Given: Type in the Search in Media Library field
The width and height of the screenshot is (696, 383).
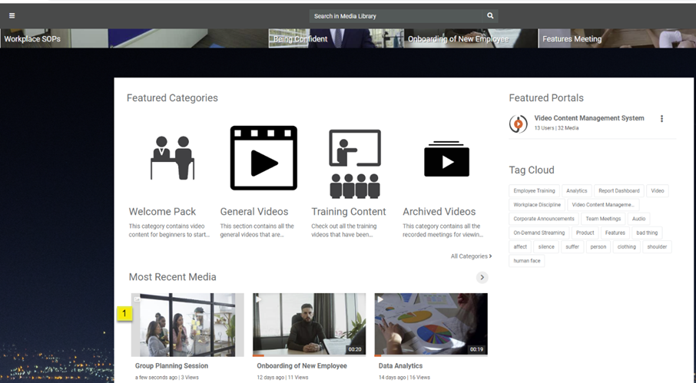Looking at the screenshot, I should (396, 15).
